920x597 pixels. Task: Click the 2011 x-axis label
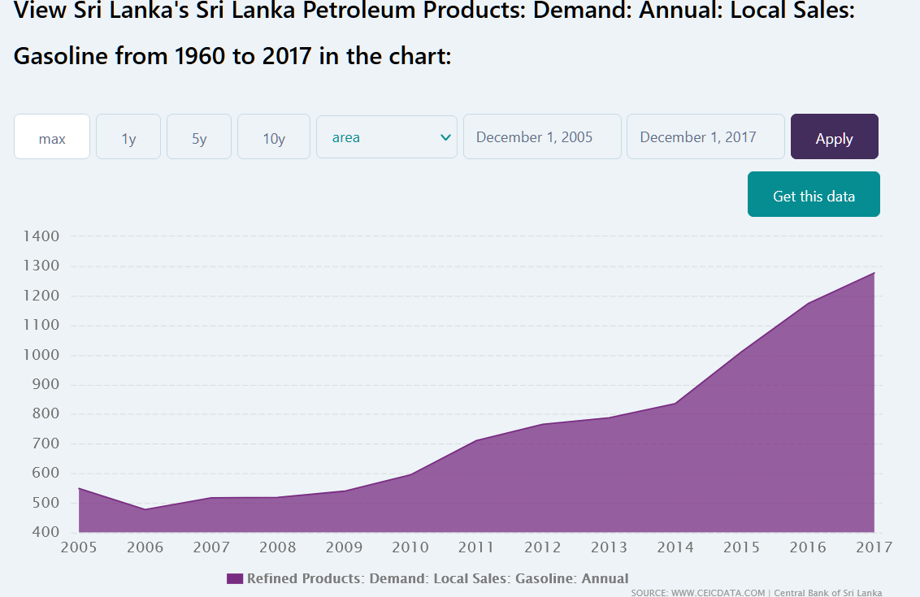coord(475,547)
